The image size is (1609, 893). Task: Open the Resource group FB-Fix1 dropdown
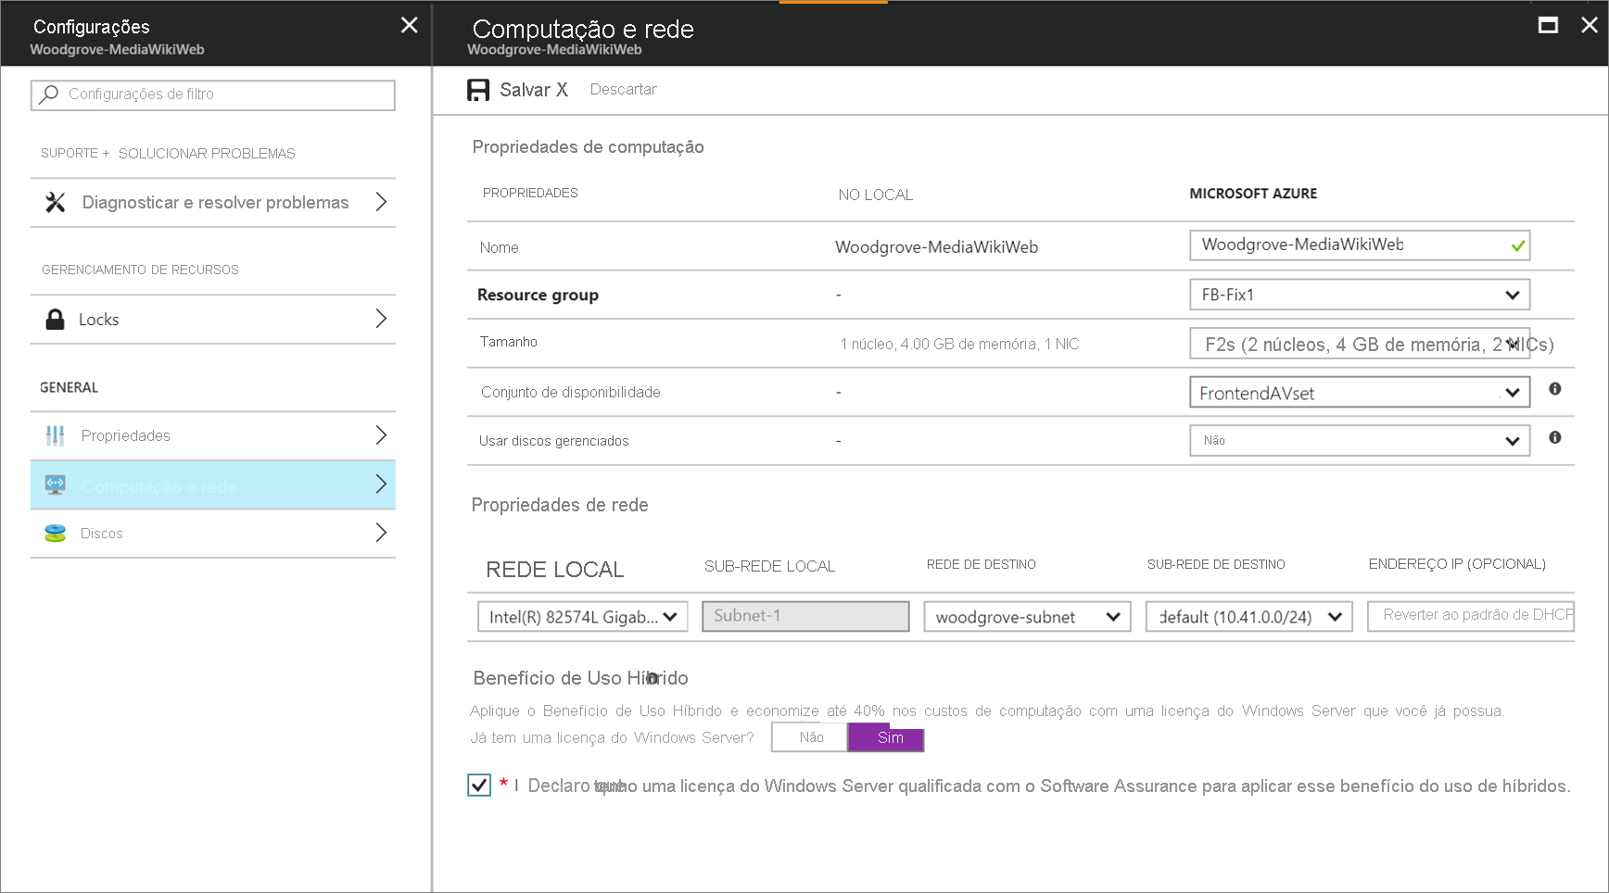tap(1359, 295)
